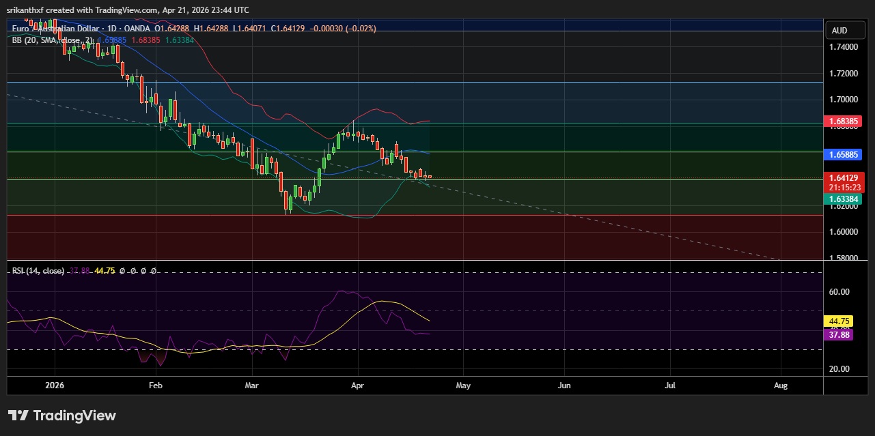Image resolution: width=875 pixels, height=436 pixels.
Task: Click the -0.00030 (-0.02%) change value
Action: point(343,29)
